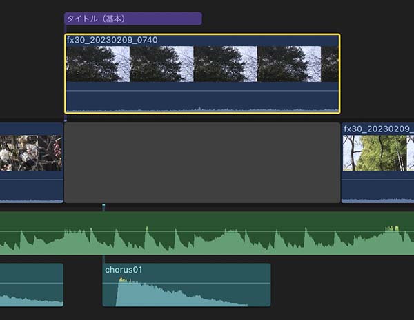
Task: Select the chorus01 audio clip
Action: 186,285
